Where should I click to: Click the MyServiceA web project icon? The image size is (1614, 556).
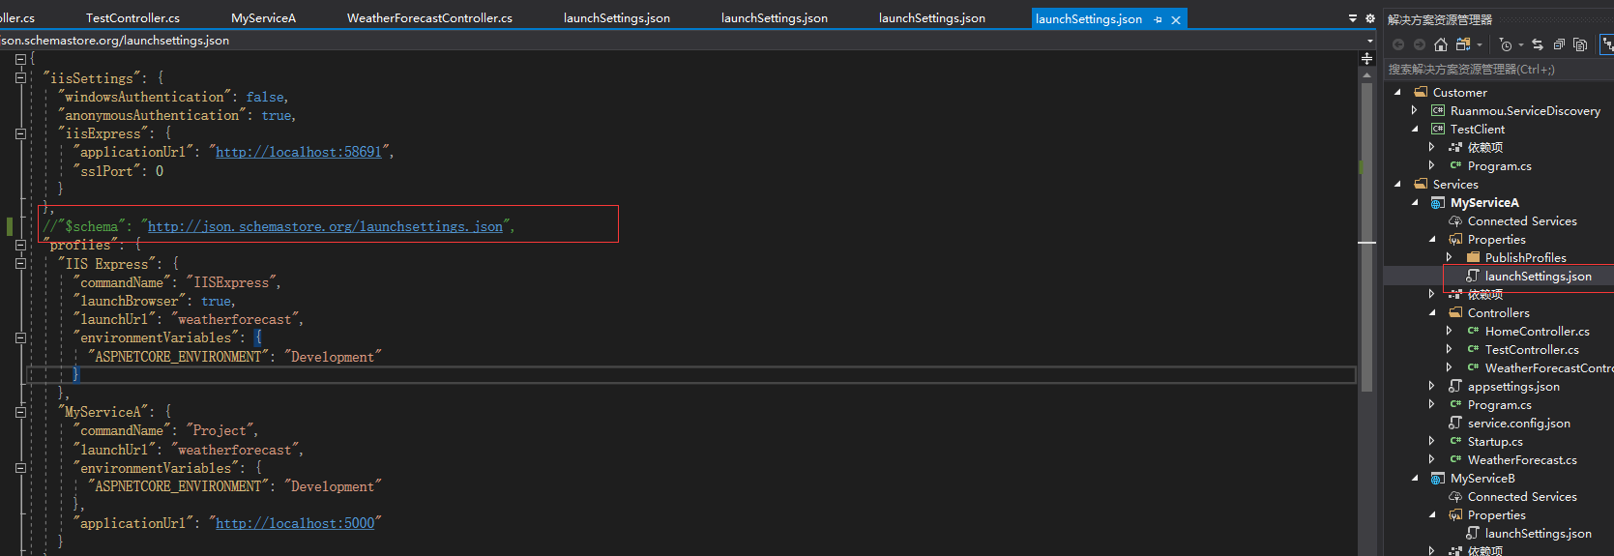pos(1438,203)
